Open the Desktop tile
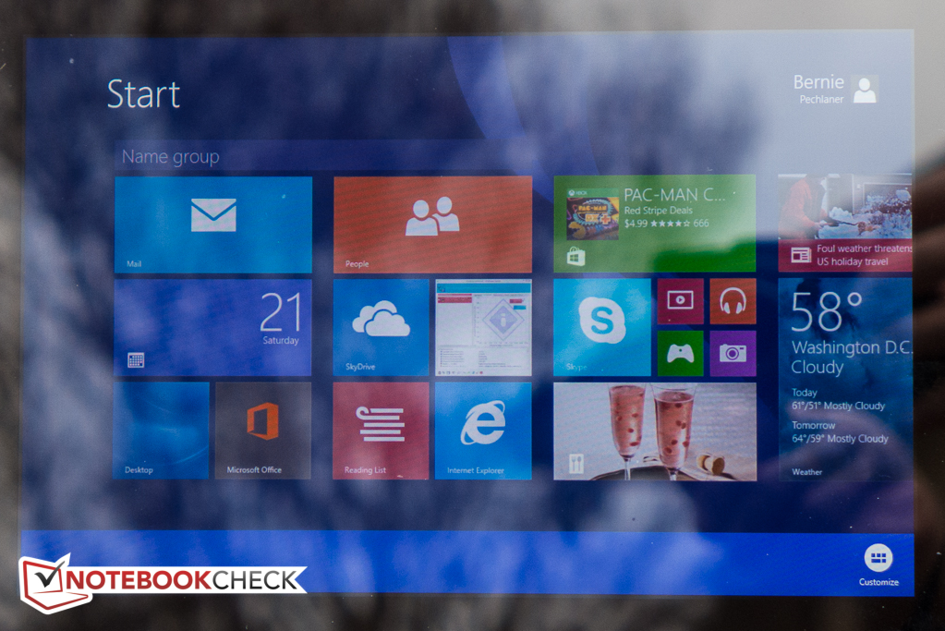Screen dimensions: 945x631 (x=162, y=431)
